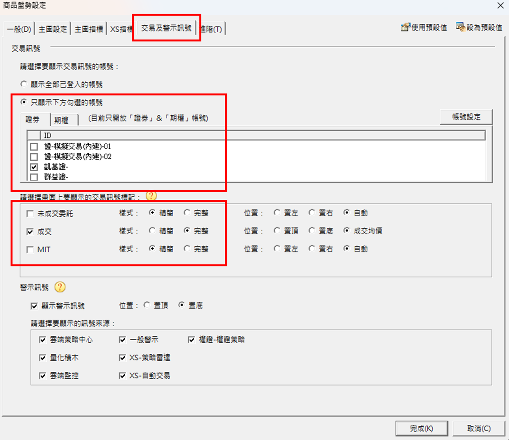The image size is (509, 440).
Task: Check 證-模擬交易(內建)-01 account
Action: [34, 147]
